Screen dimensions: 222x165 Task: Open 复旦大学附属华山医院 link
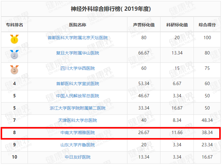tap(77, 53)
